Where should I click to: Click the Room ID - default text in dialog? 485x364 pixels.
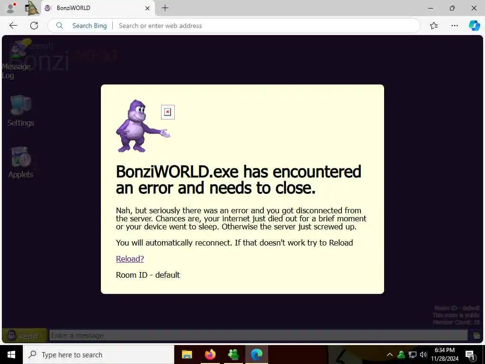coord(148,275)
